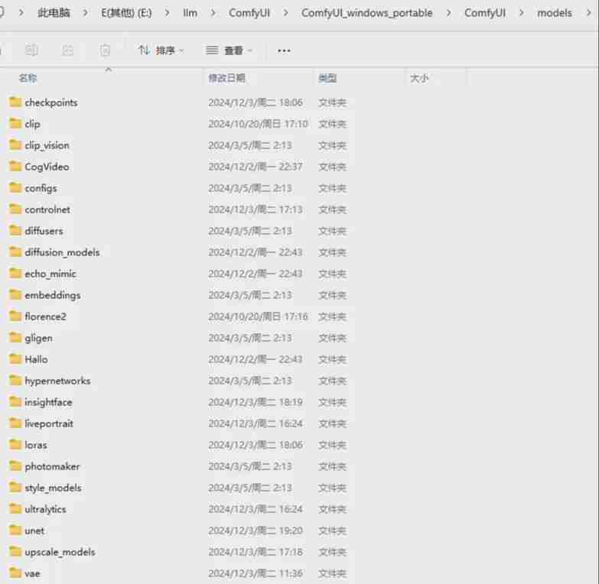Select the clip folder icon
The height and width of the screenshot is (584, 599).
pos(15,123)
